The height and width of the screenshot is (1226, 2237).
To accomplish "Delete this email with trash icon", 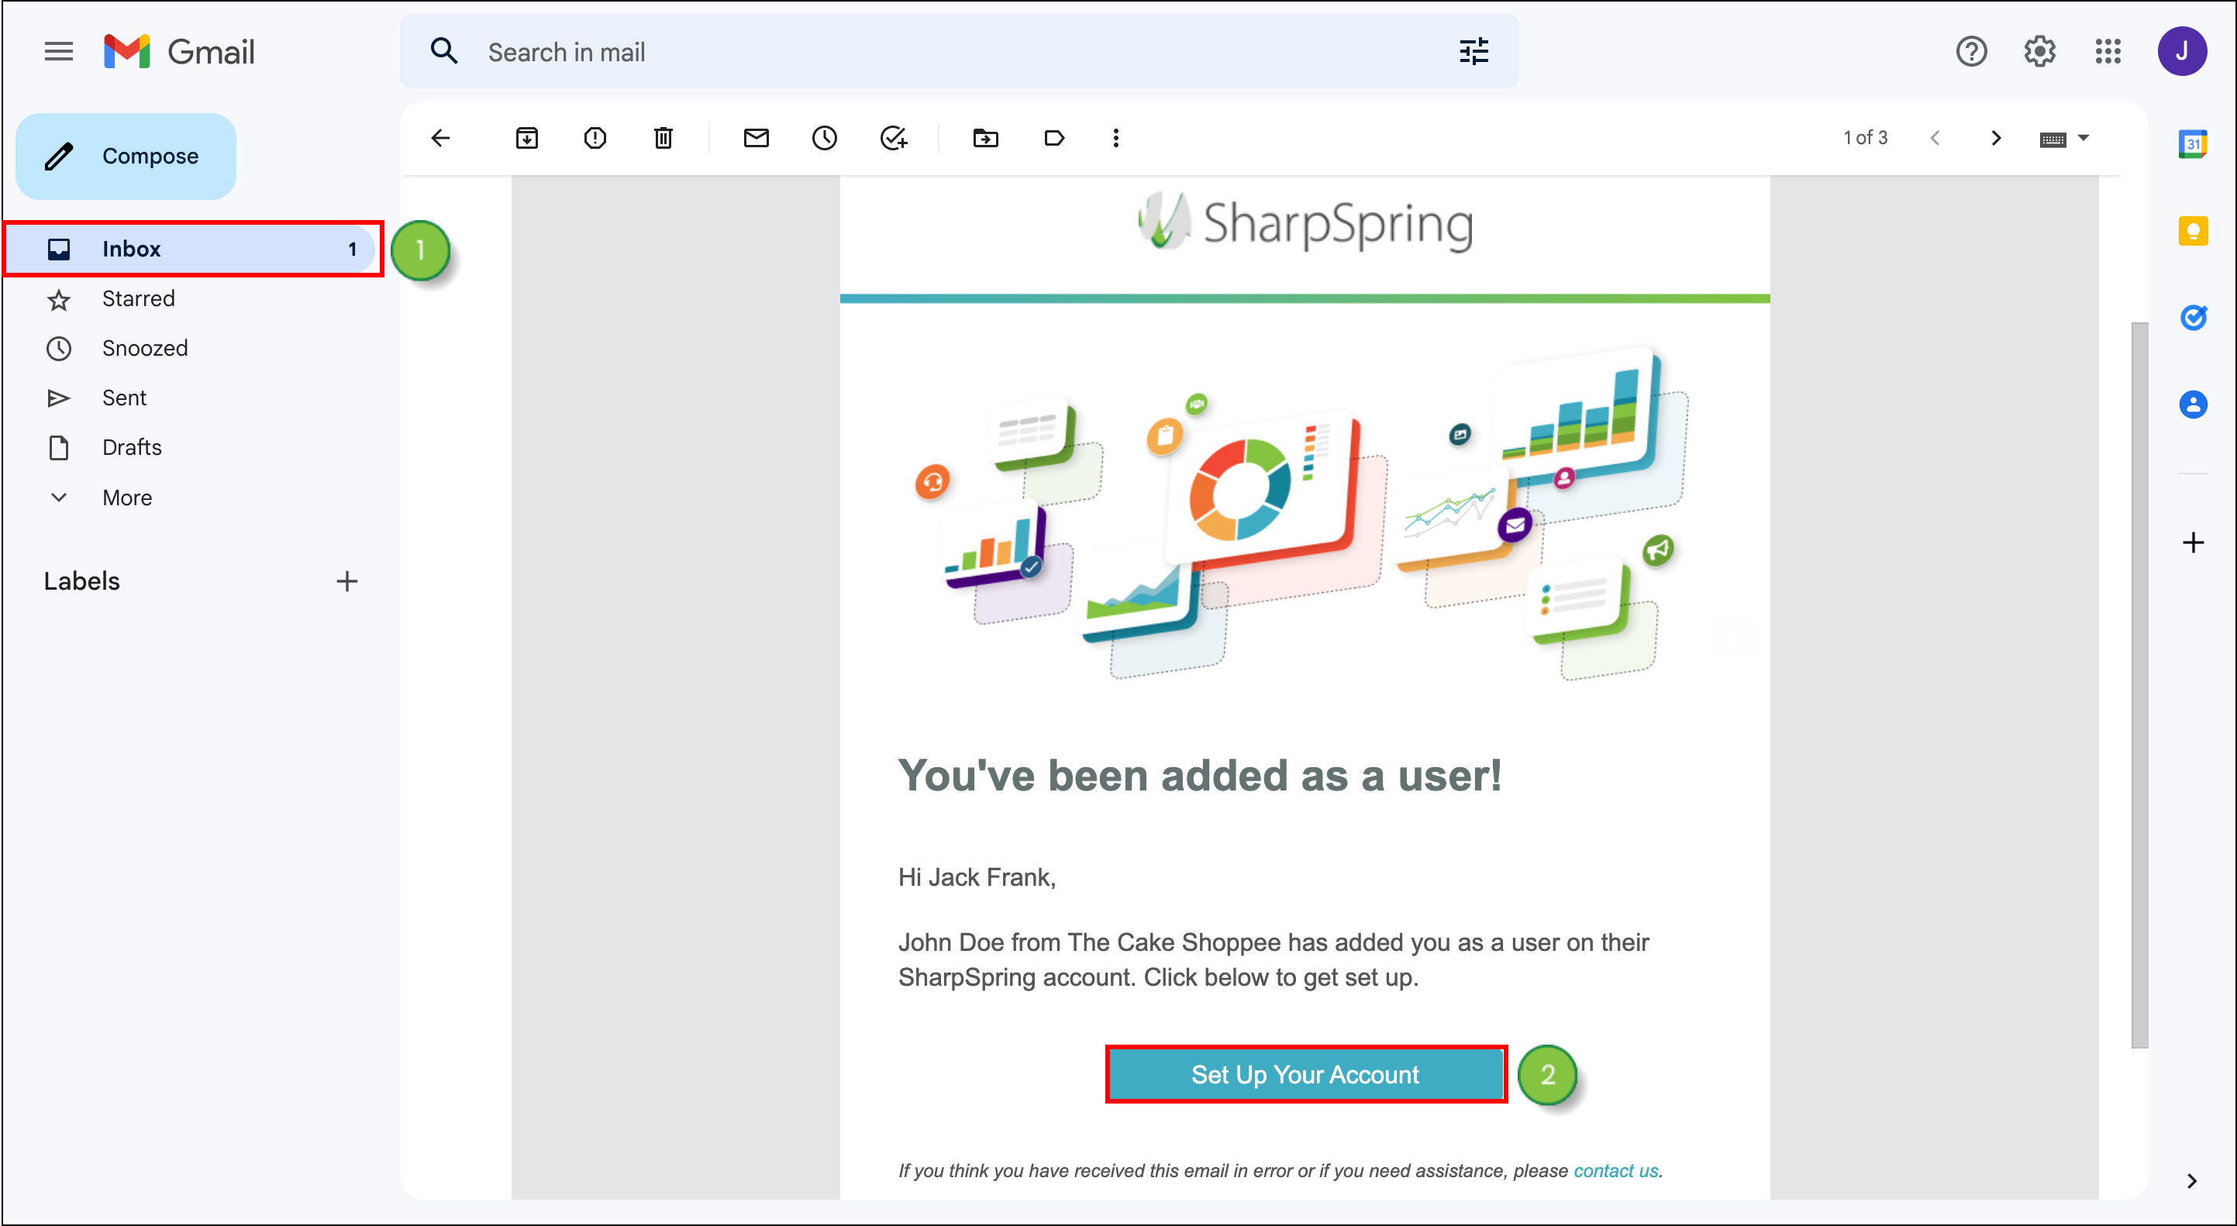I will (x=663, y=138).
